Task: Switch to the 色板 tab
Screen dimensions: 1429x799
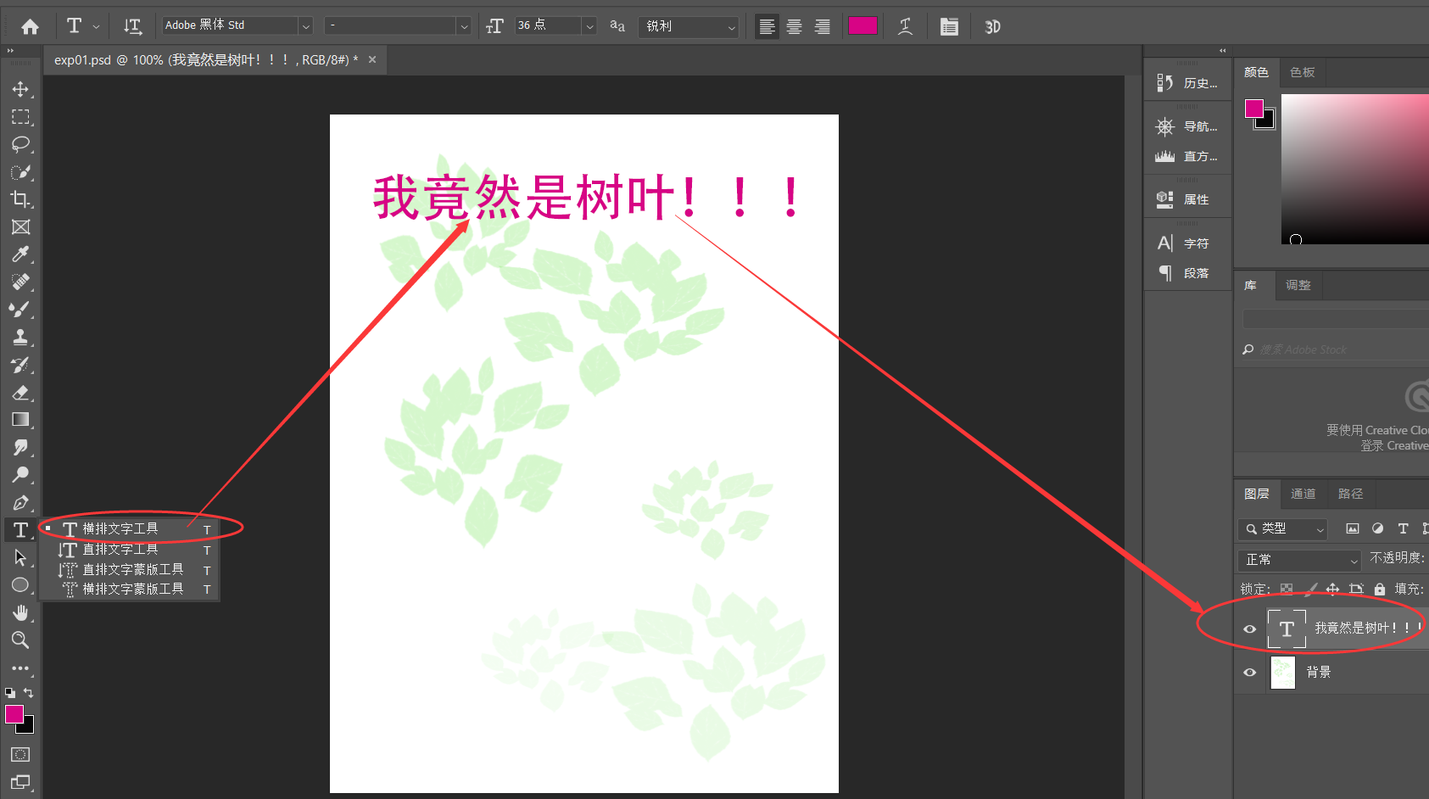Action: pos(1302,72)
